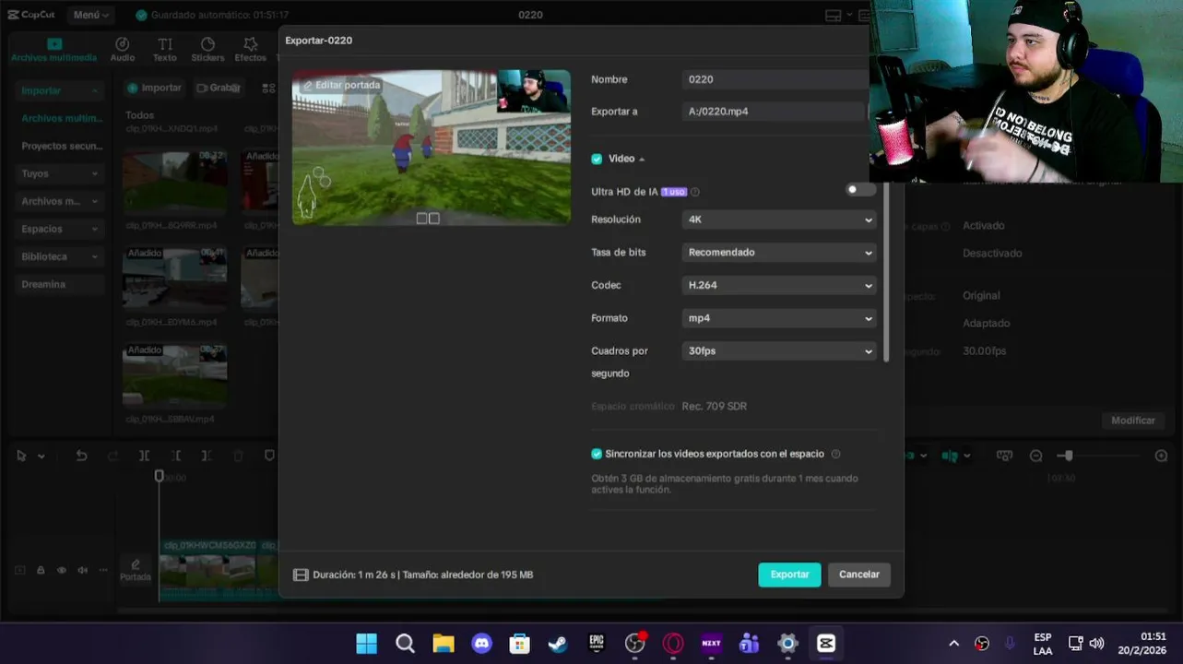
Task: Open the Resolución dropdown showing 4K
Action: point(779,219)
